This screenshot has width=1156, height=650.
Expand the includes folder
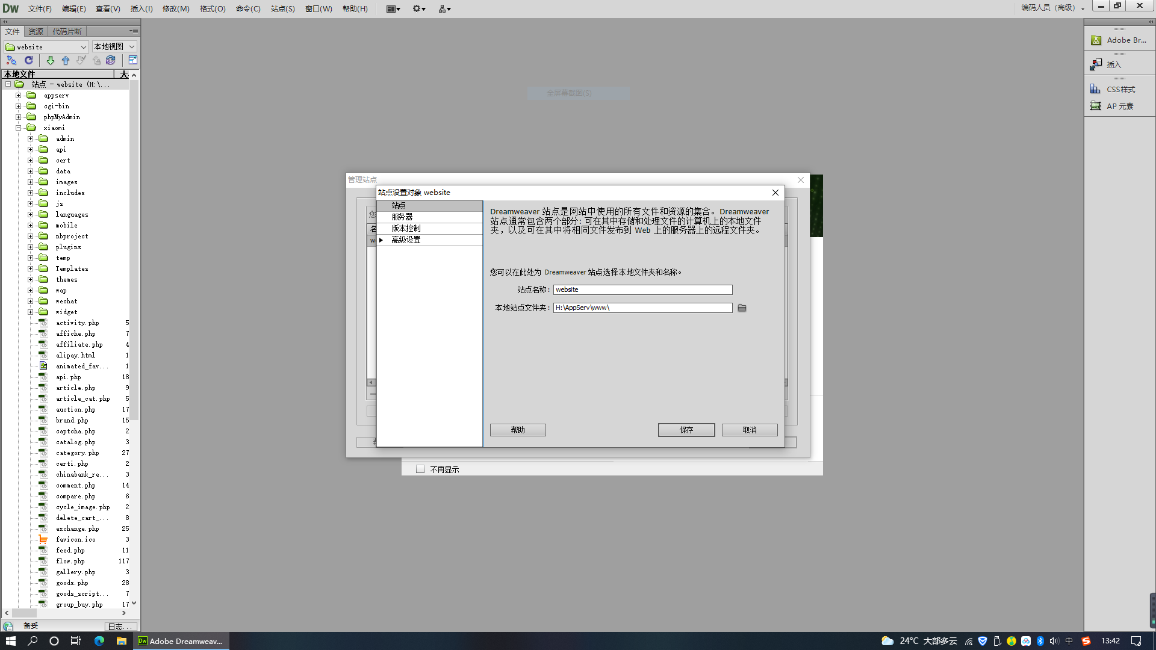(31, 193)
